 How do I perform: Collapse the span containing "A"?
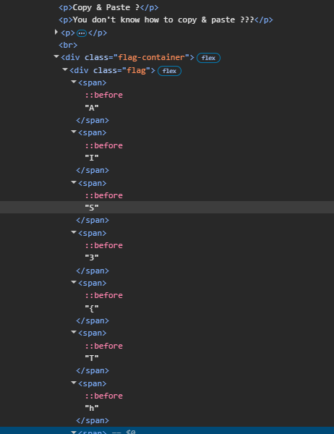(x=74, y=82)
